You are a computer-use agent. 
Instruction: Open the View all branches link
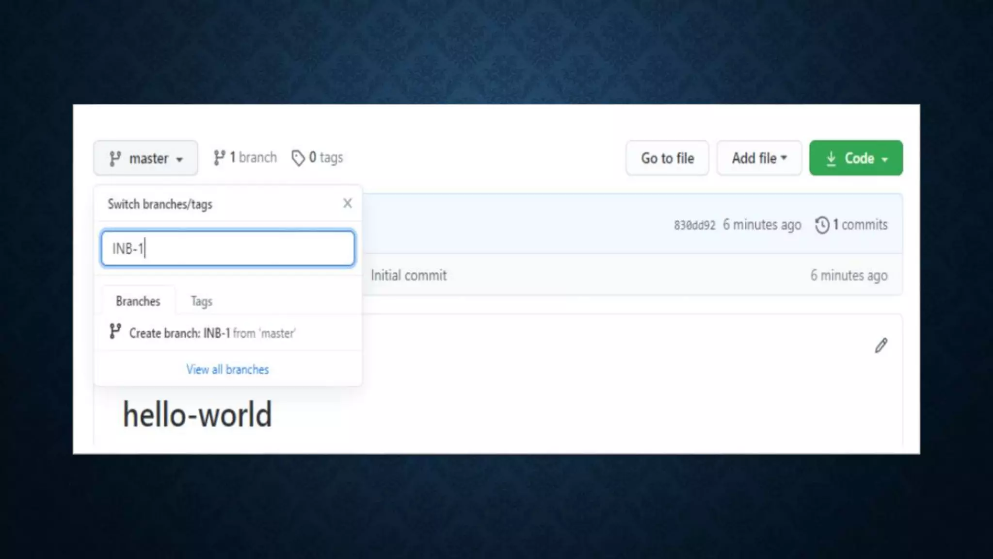click(x=227, y=369)
